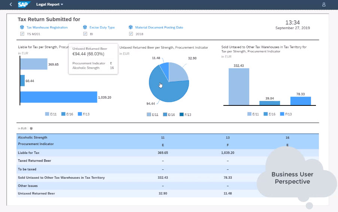338x212 pixels.
Task: Go back using the header back arrow
Action: (11, 4)
